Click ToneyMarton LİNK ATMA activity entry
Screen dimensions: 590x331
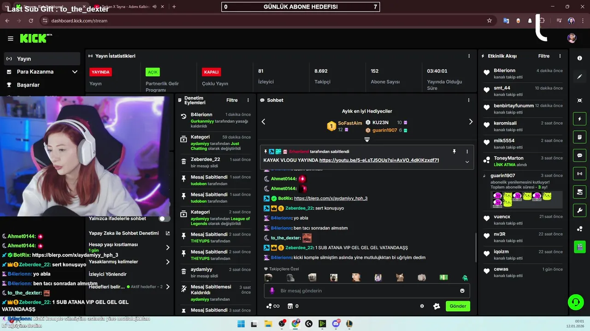523,161
